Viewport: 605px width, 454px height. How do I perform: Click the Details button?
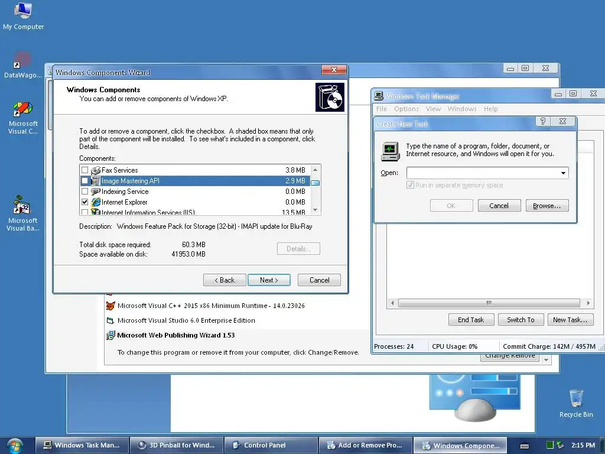[298, 249]
